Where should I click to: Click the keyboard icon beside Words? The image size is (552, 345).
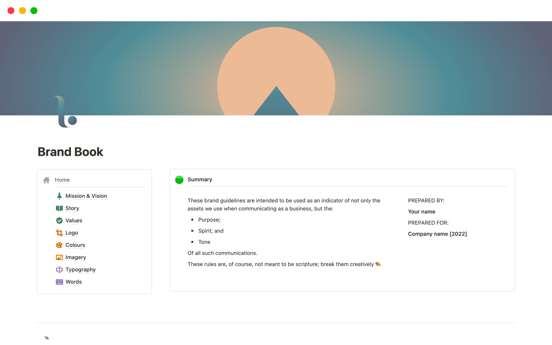click(x=59, y=282)
